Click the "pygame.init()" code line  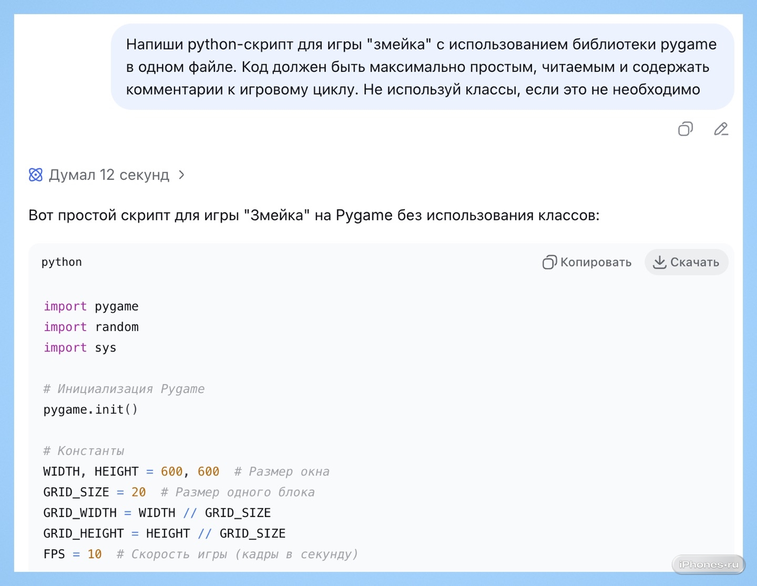pyautogui.click(x=90, y=409)
